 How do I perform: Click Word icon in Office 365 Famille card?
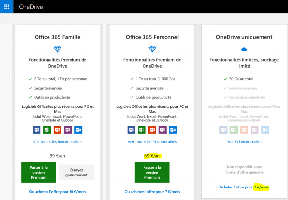coord(36,129)
